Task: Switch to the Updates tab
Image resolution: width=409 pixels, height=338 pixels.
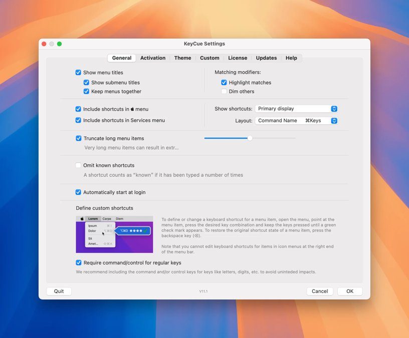Action: click(266, 58)
